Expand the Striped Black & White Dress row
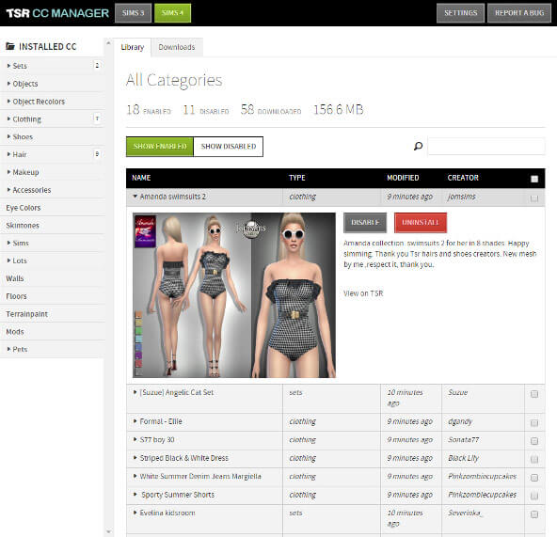 (135, 458)
